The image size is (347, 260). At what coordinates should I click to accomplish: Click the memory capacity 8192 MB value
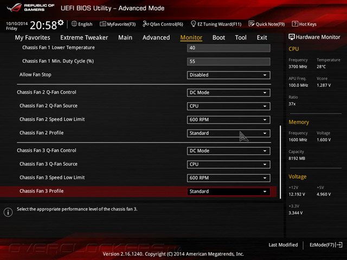tap(297, 158)
